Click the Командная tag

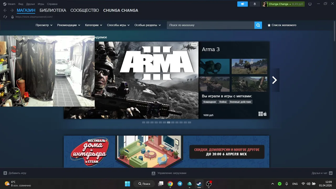[209, 102]
